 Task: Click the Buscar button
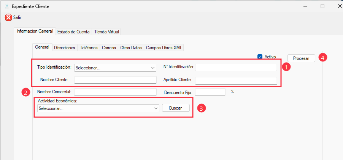coord(176,108)
